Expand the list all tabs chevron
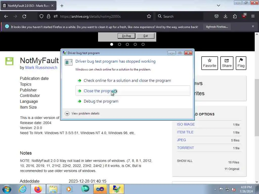This screenshot has height=194, width=259. (x=219, y=6)
